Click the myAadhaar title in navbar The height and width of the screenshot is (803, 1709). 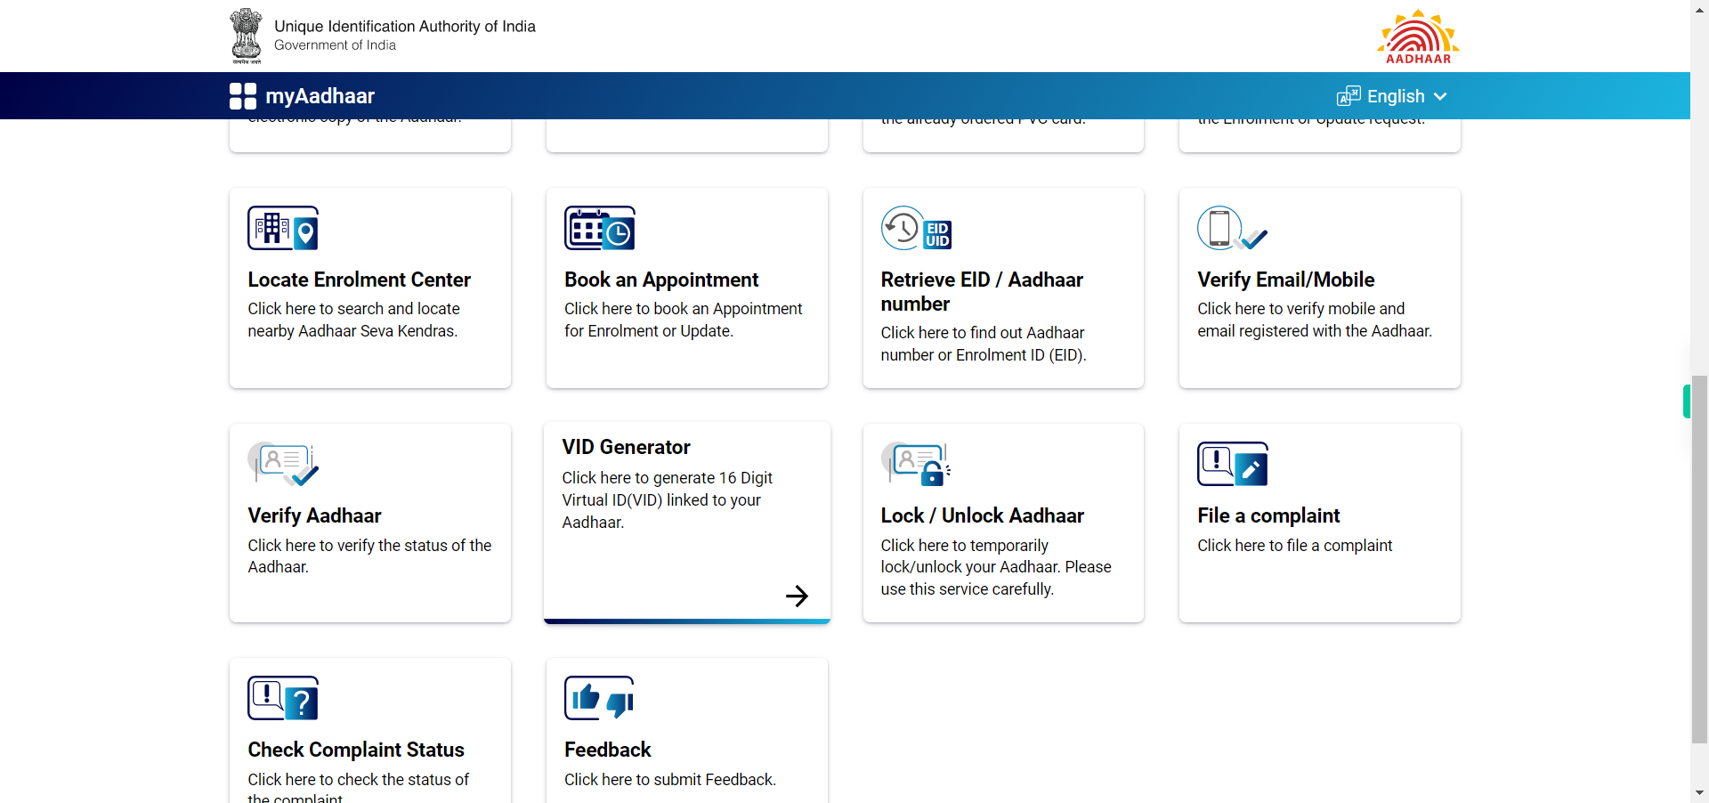tap(320, 96)
